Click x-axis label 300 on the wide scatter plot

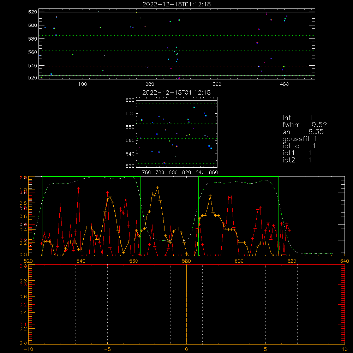217,84
